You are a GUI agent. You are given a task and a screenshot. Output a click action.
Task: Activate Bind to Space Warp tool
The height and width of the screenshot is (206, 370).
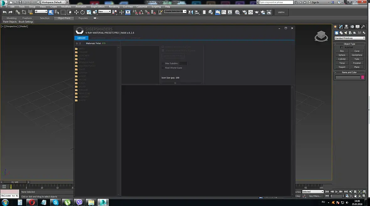[30, 12]
